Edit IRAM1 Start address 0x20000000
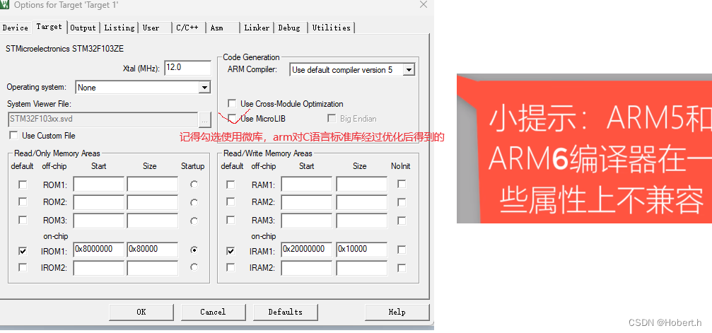This screenshot has width=712, height=333. pos(307,250)
